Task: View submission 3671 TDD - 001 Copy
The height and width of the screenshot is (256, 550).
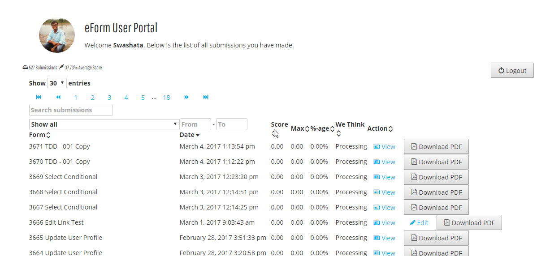Action: click(x=385, y=146)
